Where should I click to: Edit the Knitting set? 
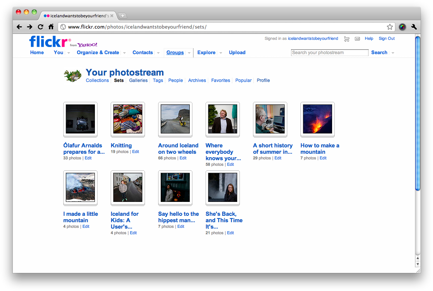click(135, 152)
